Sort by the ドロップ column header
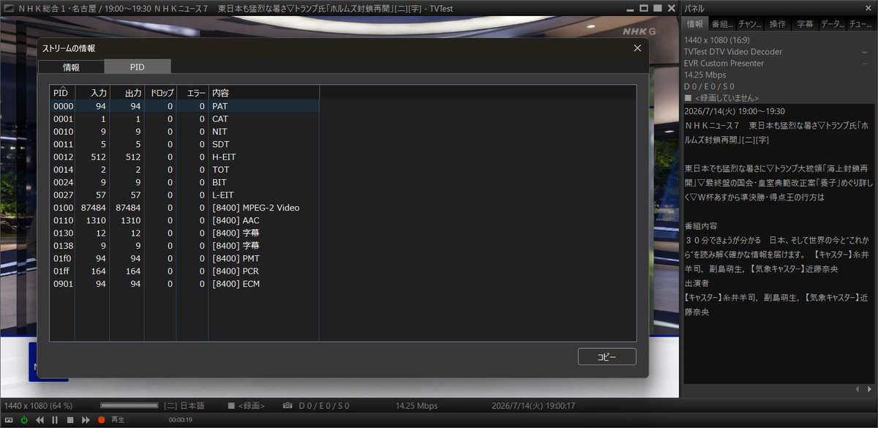 coord(160,93)
